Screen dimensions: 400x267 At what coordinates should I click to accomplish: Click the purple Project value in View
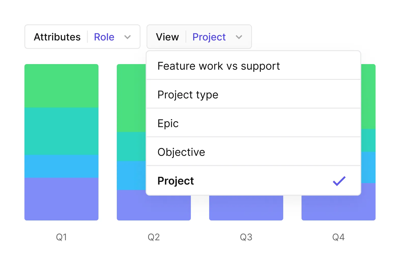[x=209, y=37]
